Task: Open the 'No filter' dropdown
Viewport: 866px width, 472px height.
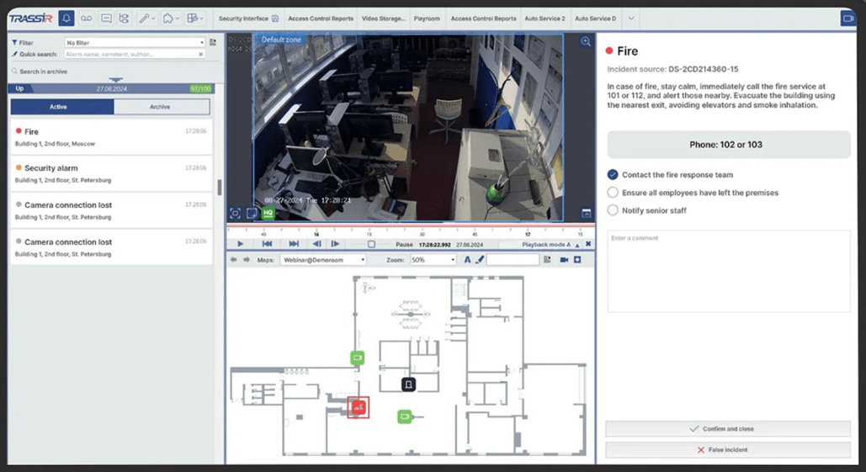Action: tap(135, 42)
